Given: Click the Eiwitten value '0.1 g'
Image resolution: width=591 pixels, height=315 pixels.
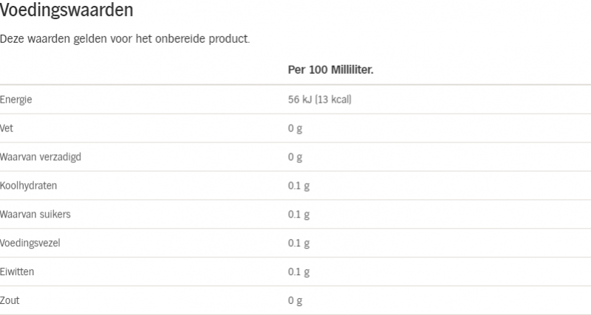Looking at the screenshot, I should tap(299, 271).
